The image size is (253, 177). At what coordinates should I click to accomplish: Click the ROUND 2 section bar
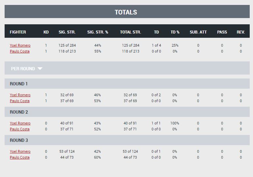[127, 112]
